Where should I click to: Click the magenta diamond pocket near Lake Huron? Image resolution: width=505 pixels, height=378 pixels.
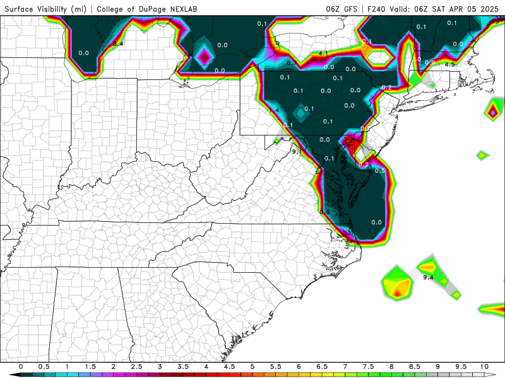(205, 57)
